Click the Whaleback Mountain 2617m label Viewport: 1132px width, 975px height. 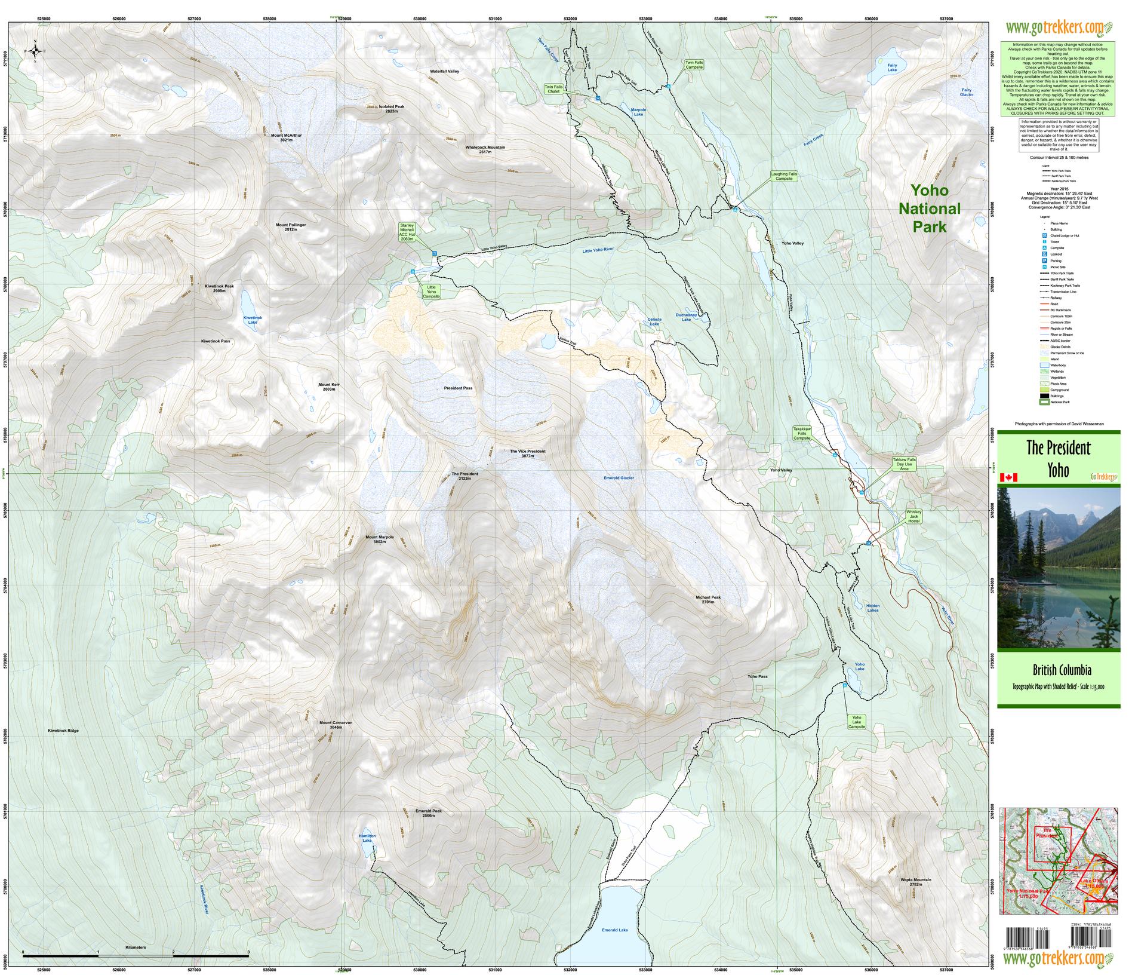[x=485, y=149]
